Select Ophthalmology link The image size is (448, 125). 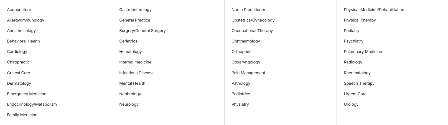[246, 41]
